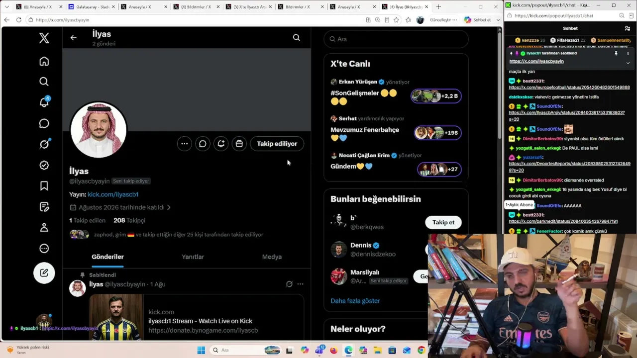Open Grok icon in sidebar
Screen dimensions: 637x358
[44, 144]
